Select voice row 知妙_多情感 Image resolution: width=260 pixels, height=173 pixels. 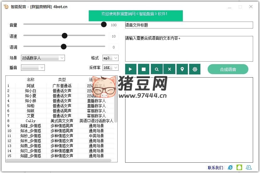point(60,136)
